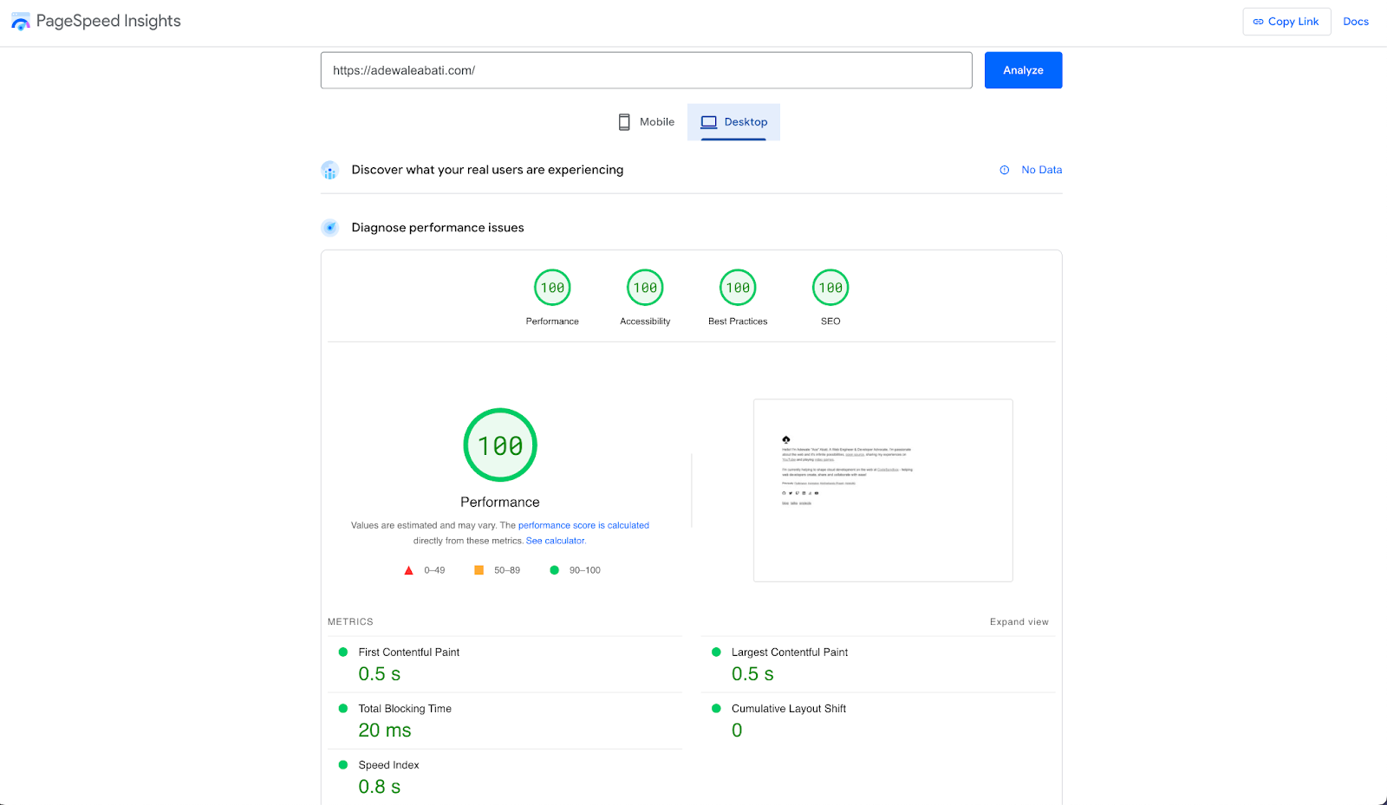1387x805 pixels.
Task: Click the Largest Contentful Paint status dot
Action: click(716, 652)
